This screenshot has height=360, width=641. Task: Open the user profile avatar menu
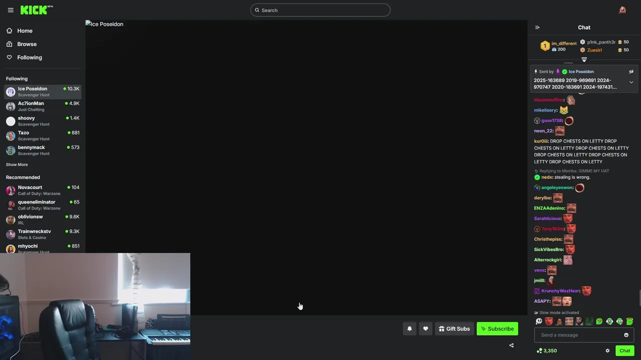tap(622, 10)
